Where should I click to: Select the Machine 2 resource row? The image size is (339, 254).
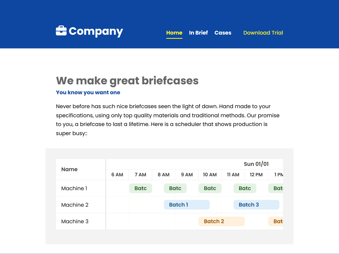(x=75, y=205)
